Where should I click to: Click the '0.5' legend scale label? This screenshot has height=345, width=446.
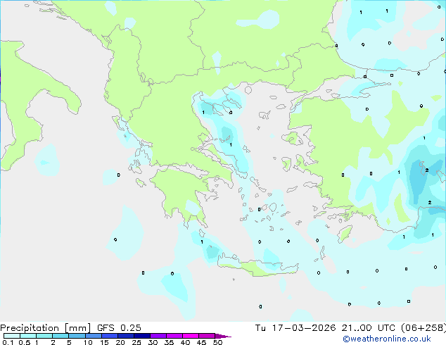click(25, 342)
